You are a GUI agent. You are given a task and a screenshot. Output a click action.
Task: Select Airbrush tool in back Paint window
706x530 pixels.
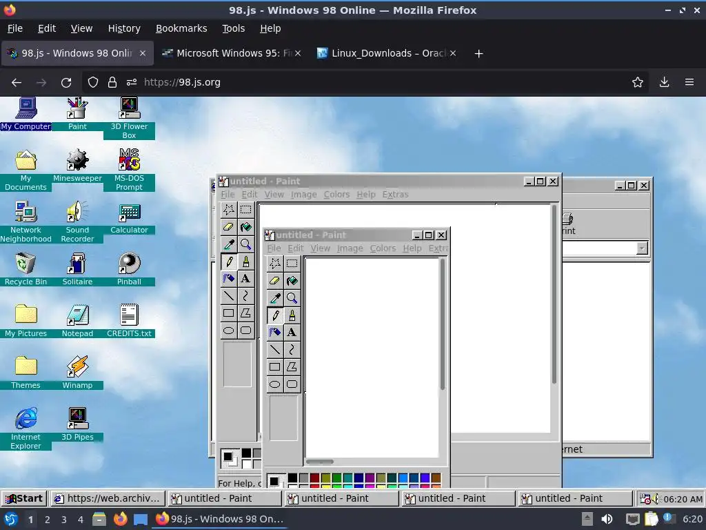[x=229, y=279]
